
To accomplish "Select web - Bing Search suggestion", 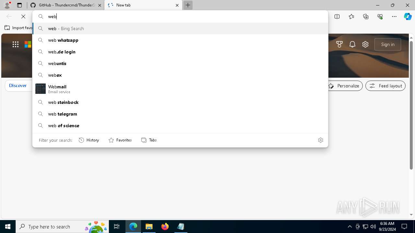I will pos(180,28).
